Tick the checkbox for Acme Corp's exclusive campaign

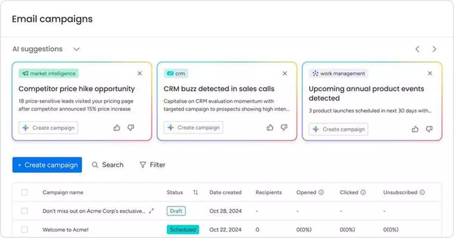tap(25, 211)
